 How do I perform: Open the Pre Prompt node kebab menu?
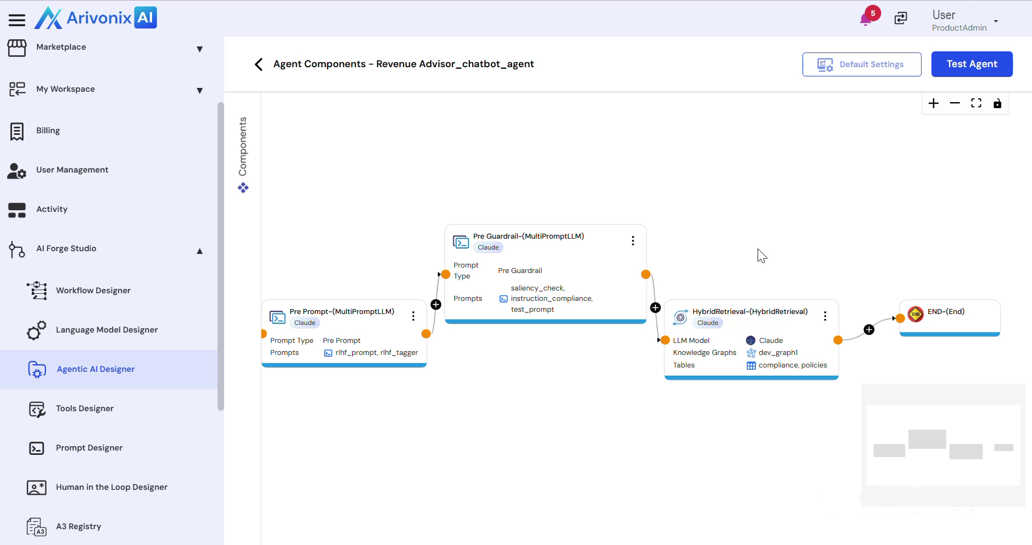pyautogui.click(x=413, y=316)
